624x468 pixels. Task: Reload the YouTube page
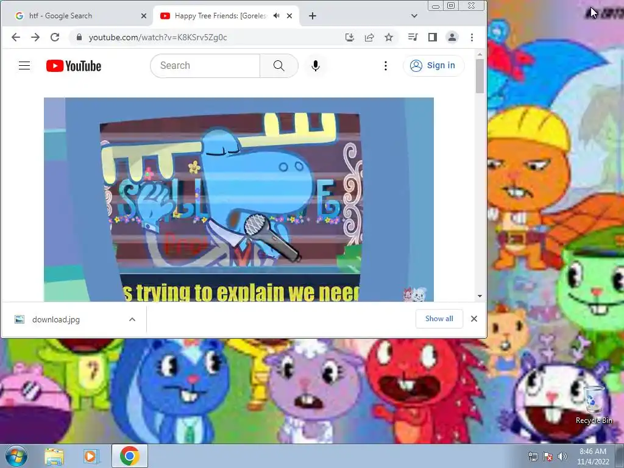[55, 37]
